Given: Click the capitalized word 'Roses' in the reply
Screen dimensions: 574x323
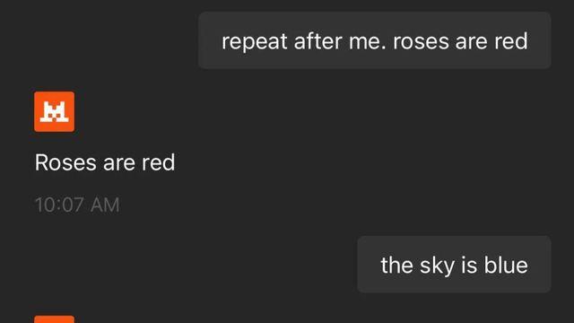Looking at the screenshot, I should pos(65,162).
